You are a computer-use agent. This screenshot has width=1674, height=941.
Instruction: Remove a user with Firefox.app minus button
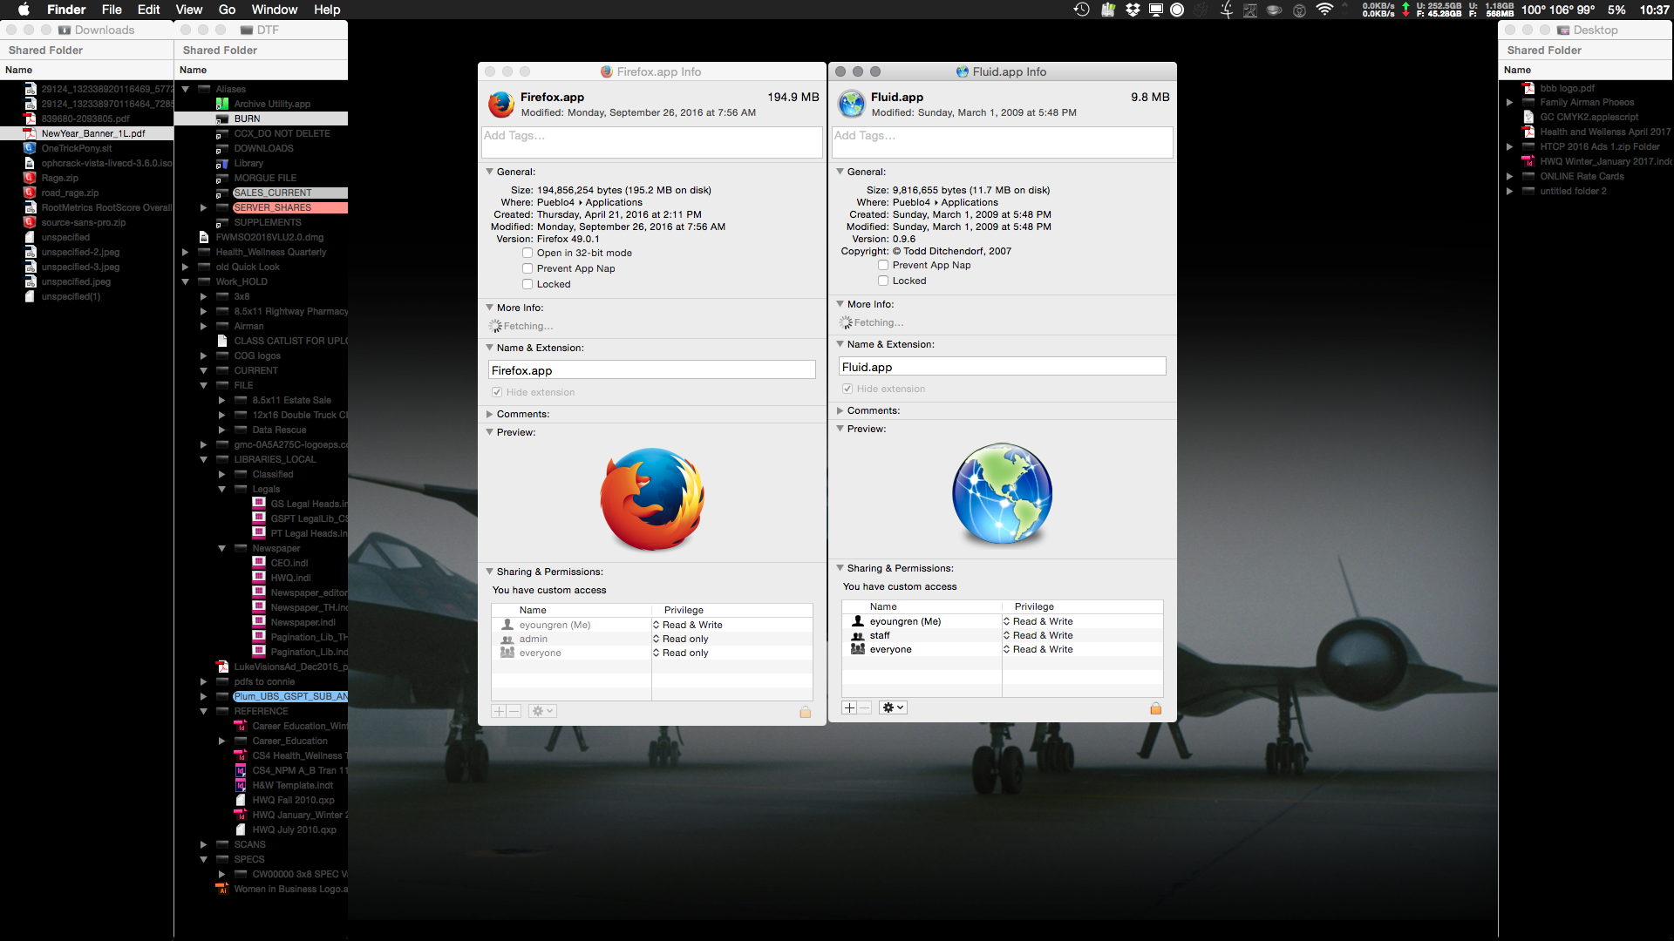click(514, 711)
